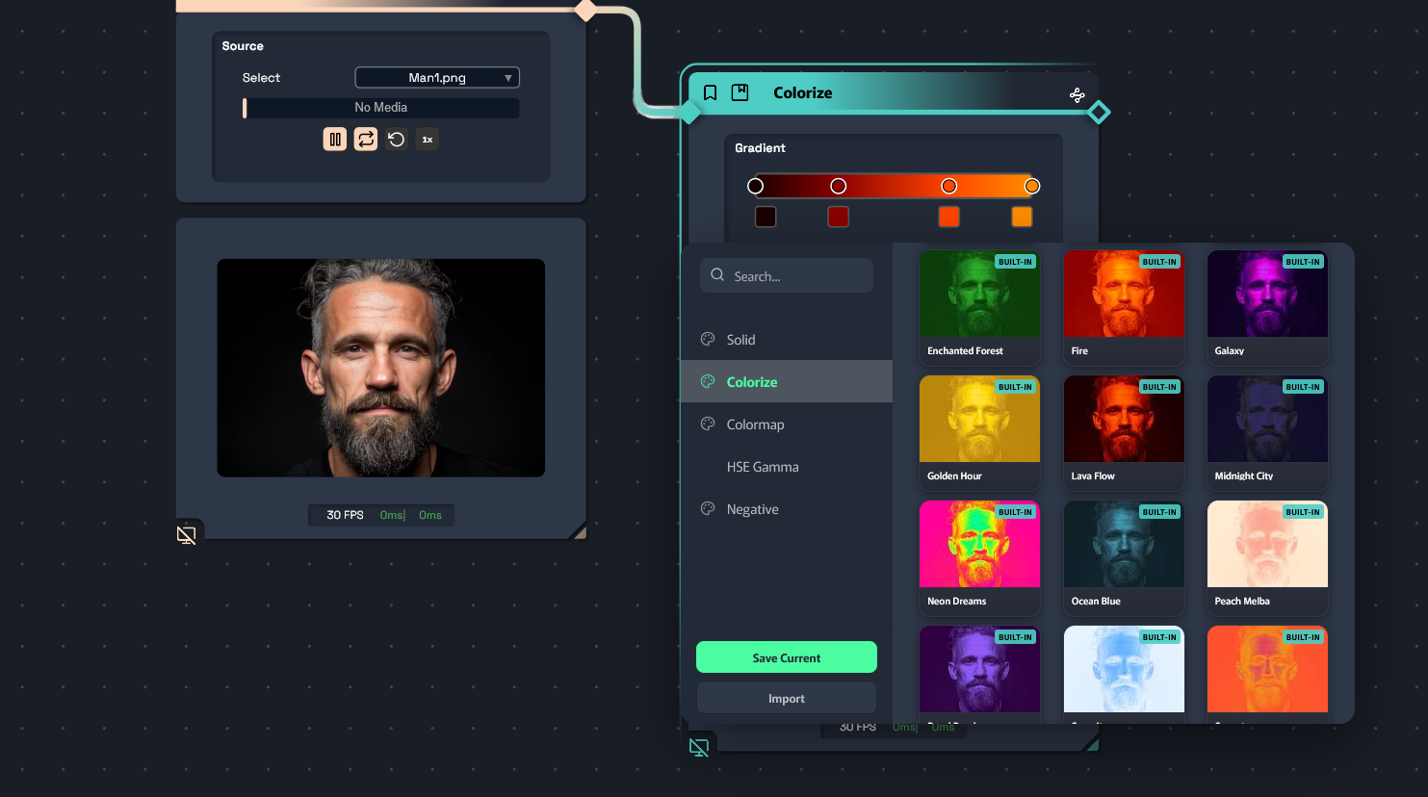1428x797 pixels.
Task: Click the crossed-out monitor icon under Source preview
Action: 187,535
